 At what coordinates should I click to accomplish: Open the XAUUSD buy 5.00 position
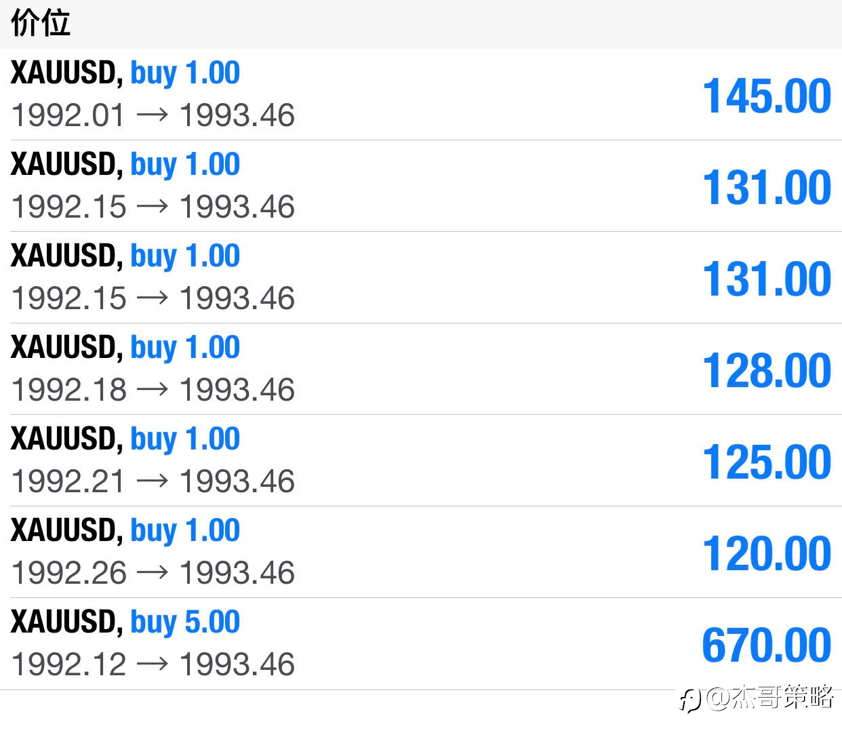[421, 643]
